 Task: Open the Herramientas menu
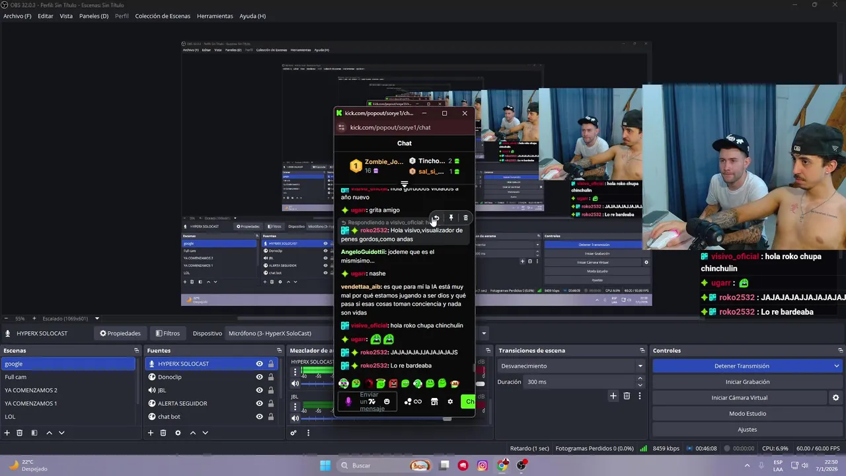215,16
